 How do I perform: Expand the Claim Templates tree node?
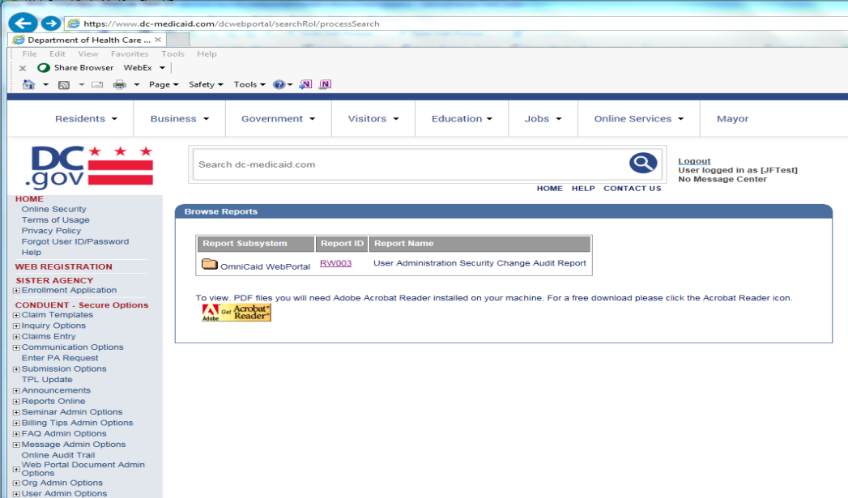pos(16,315)
